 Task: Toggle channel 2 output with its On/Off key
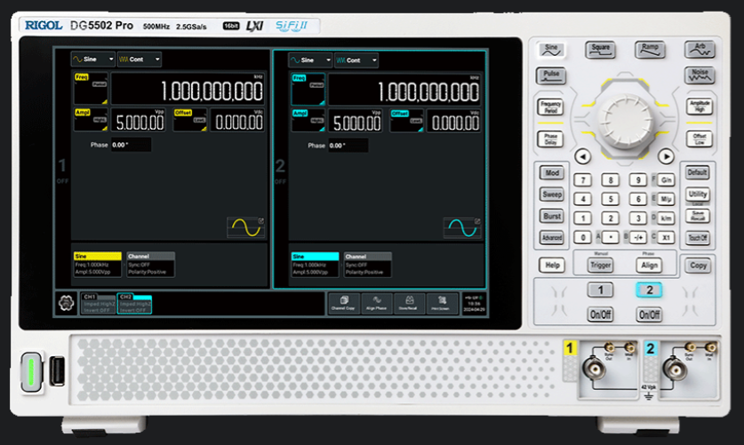[x=649, y=314]
